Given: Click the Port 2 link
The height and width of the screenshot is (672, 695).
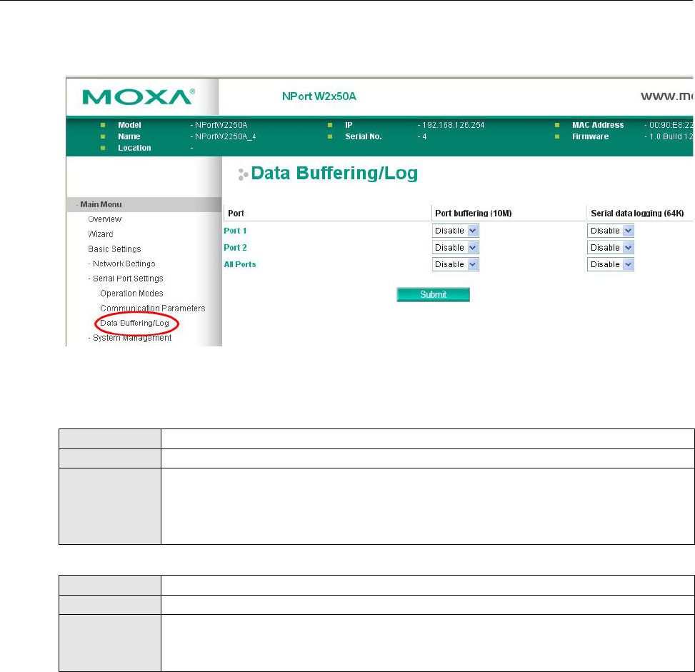Looking at the screenshot, I should (235, 247).
